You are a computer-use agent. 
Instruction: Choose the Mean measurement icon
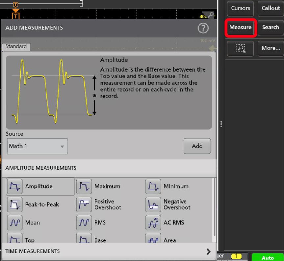(14, 223)
